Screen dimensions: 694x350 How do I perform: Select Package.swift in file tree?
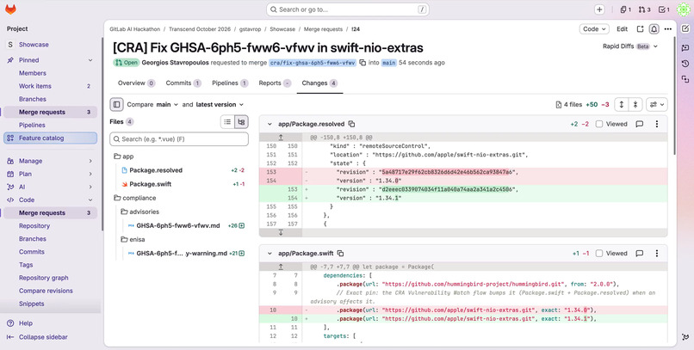tap(150, 184)
